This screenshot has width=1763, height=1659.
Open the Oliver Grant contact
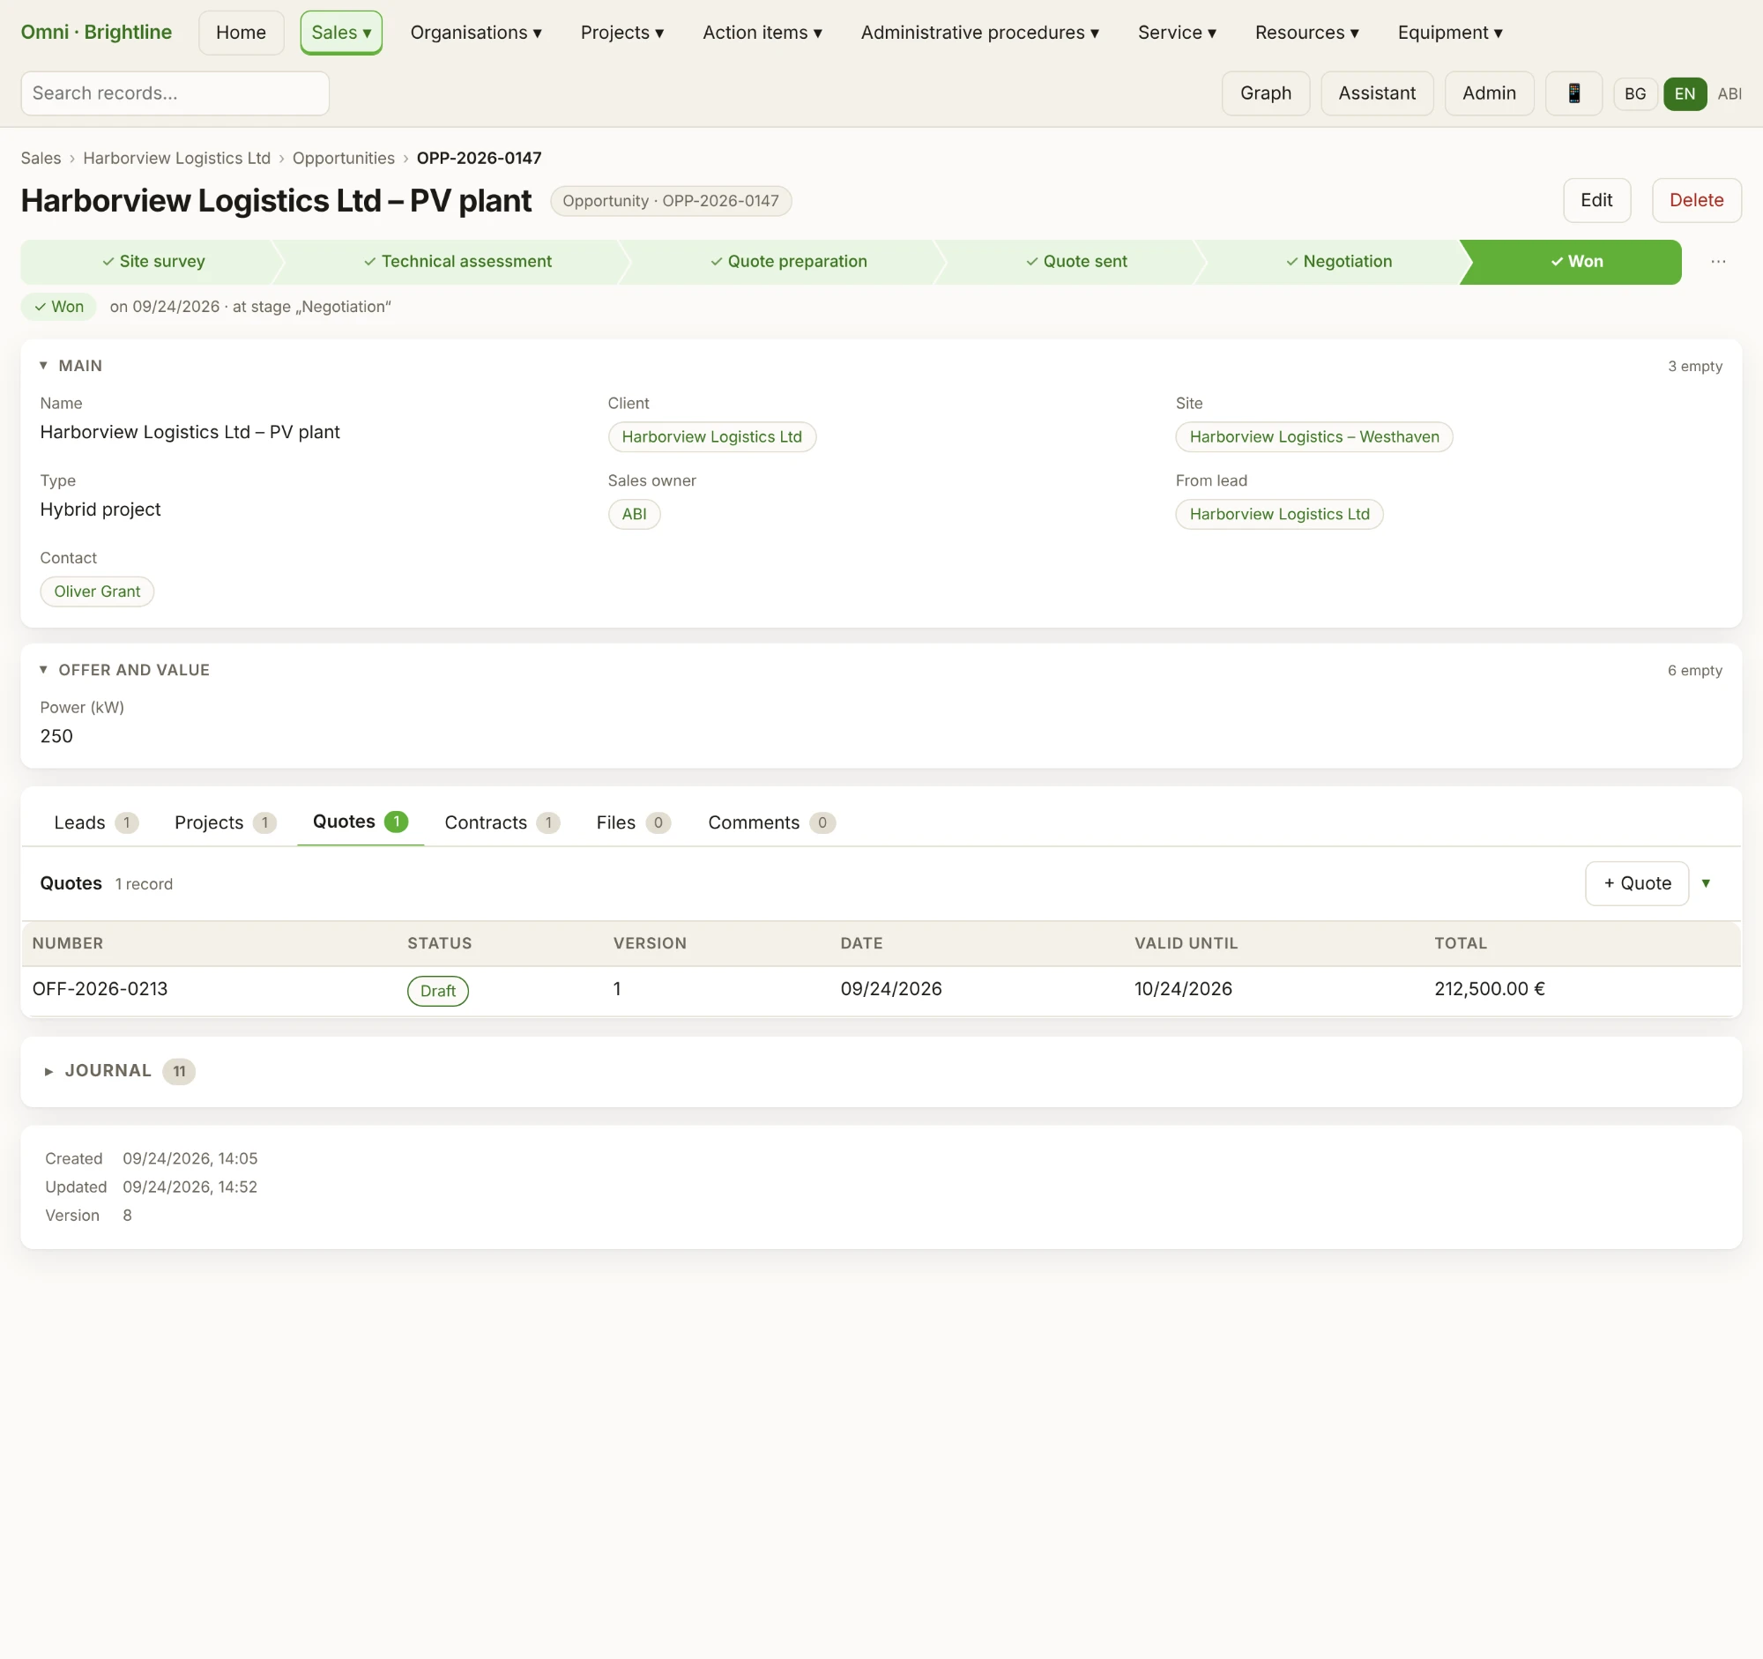tap(97, 591)
